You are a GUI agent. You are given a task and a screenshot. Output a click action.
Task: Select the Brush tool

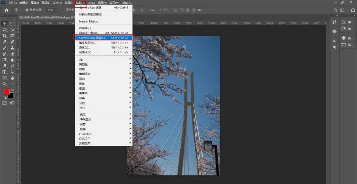coord(4,48)
